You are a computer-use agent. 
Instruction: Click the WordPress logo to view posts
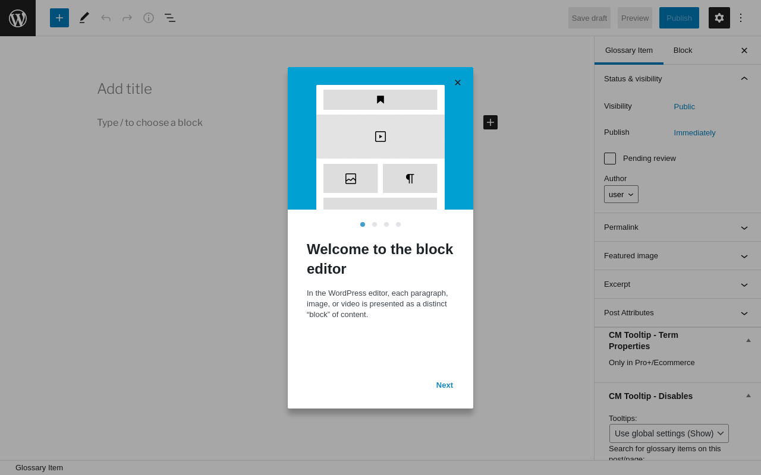coord(18,18)
